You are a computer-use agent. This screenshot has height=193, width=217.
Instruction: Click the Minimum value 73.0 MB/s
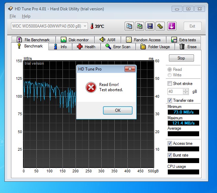pyautogui.click(x=183, y=112)
